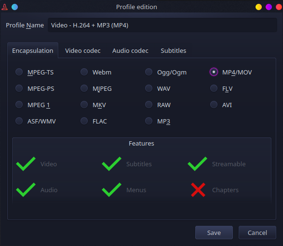Focus the Profile Name text field

[x=162, y=25]
